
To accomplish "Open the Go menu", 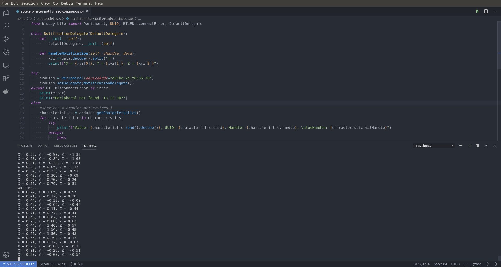I will [x=55, y=3].
